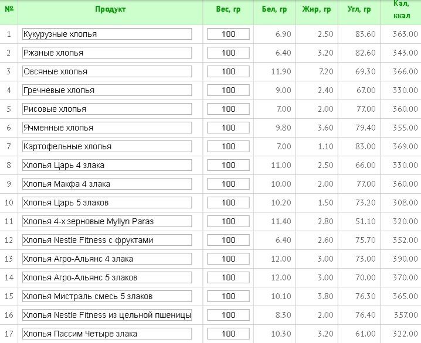Click calorie value 390.00 for Агро-Альянс 4 злака
The image size is (421, 343).
[405, 259]
